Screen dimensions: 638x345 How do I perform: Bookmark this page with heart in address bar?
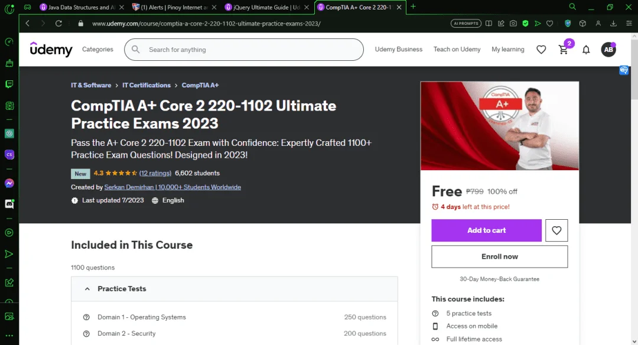point(550,24)
